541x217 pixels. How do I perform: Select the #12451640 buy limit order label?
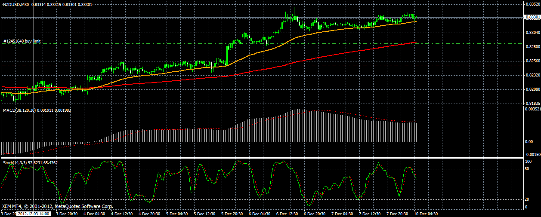click(22, 41)
